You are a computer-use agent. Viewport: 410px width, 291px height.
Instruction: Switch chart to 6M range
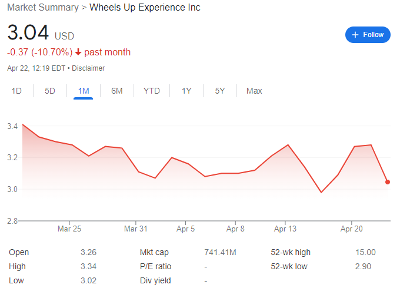[117, 91]
